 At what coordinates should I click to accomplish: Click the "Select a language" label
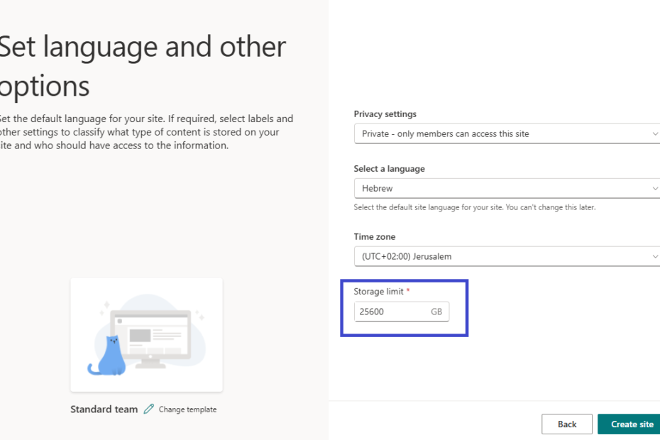tap(390, 169)
